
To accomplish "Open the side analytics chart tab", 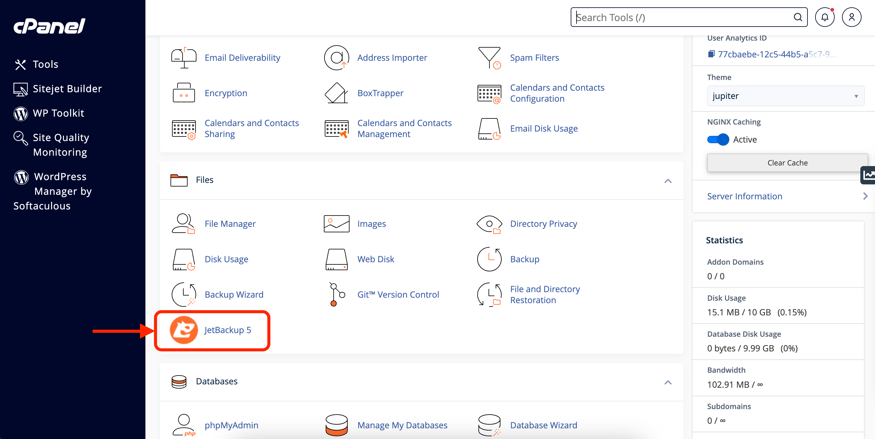I will (868, 175).
